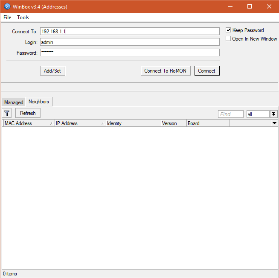Sort by IP Address column header

pyautogui.click(x=80, y=123)
